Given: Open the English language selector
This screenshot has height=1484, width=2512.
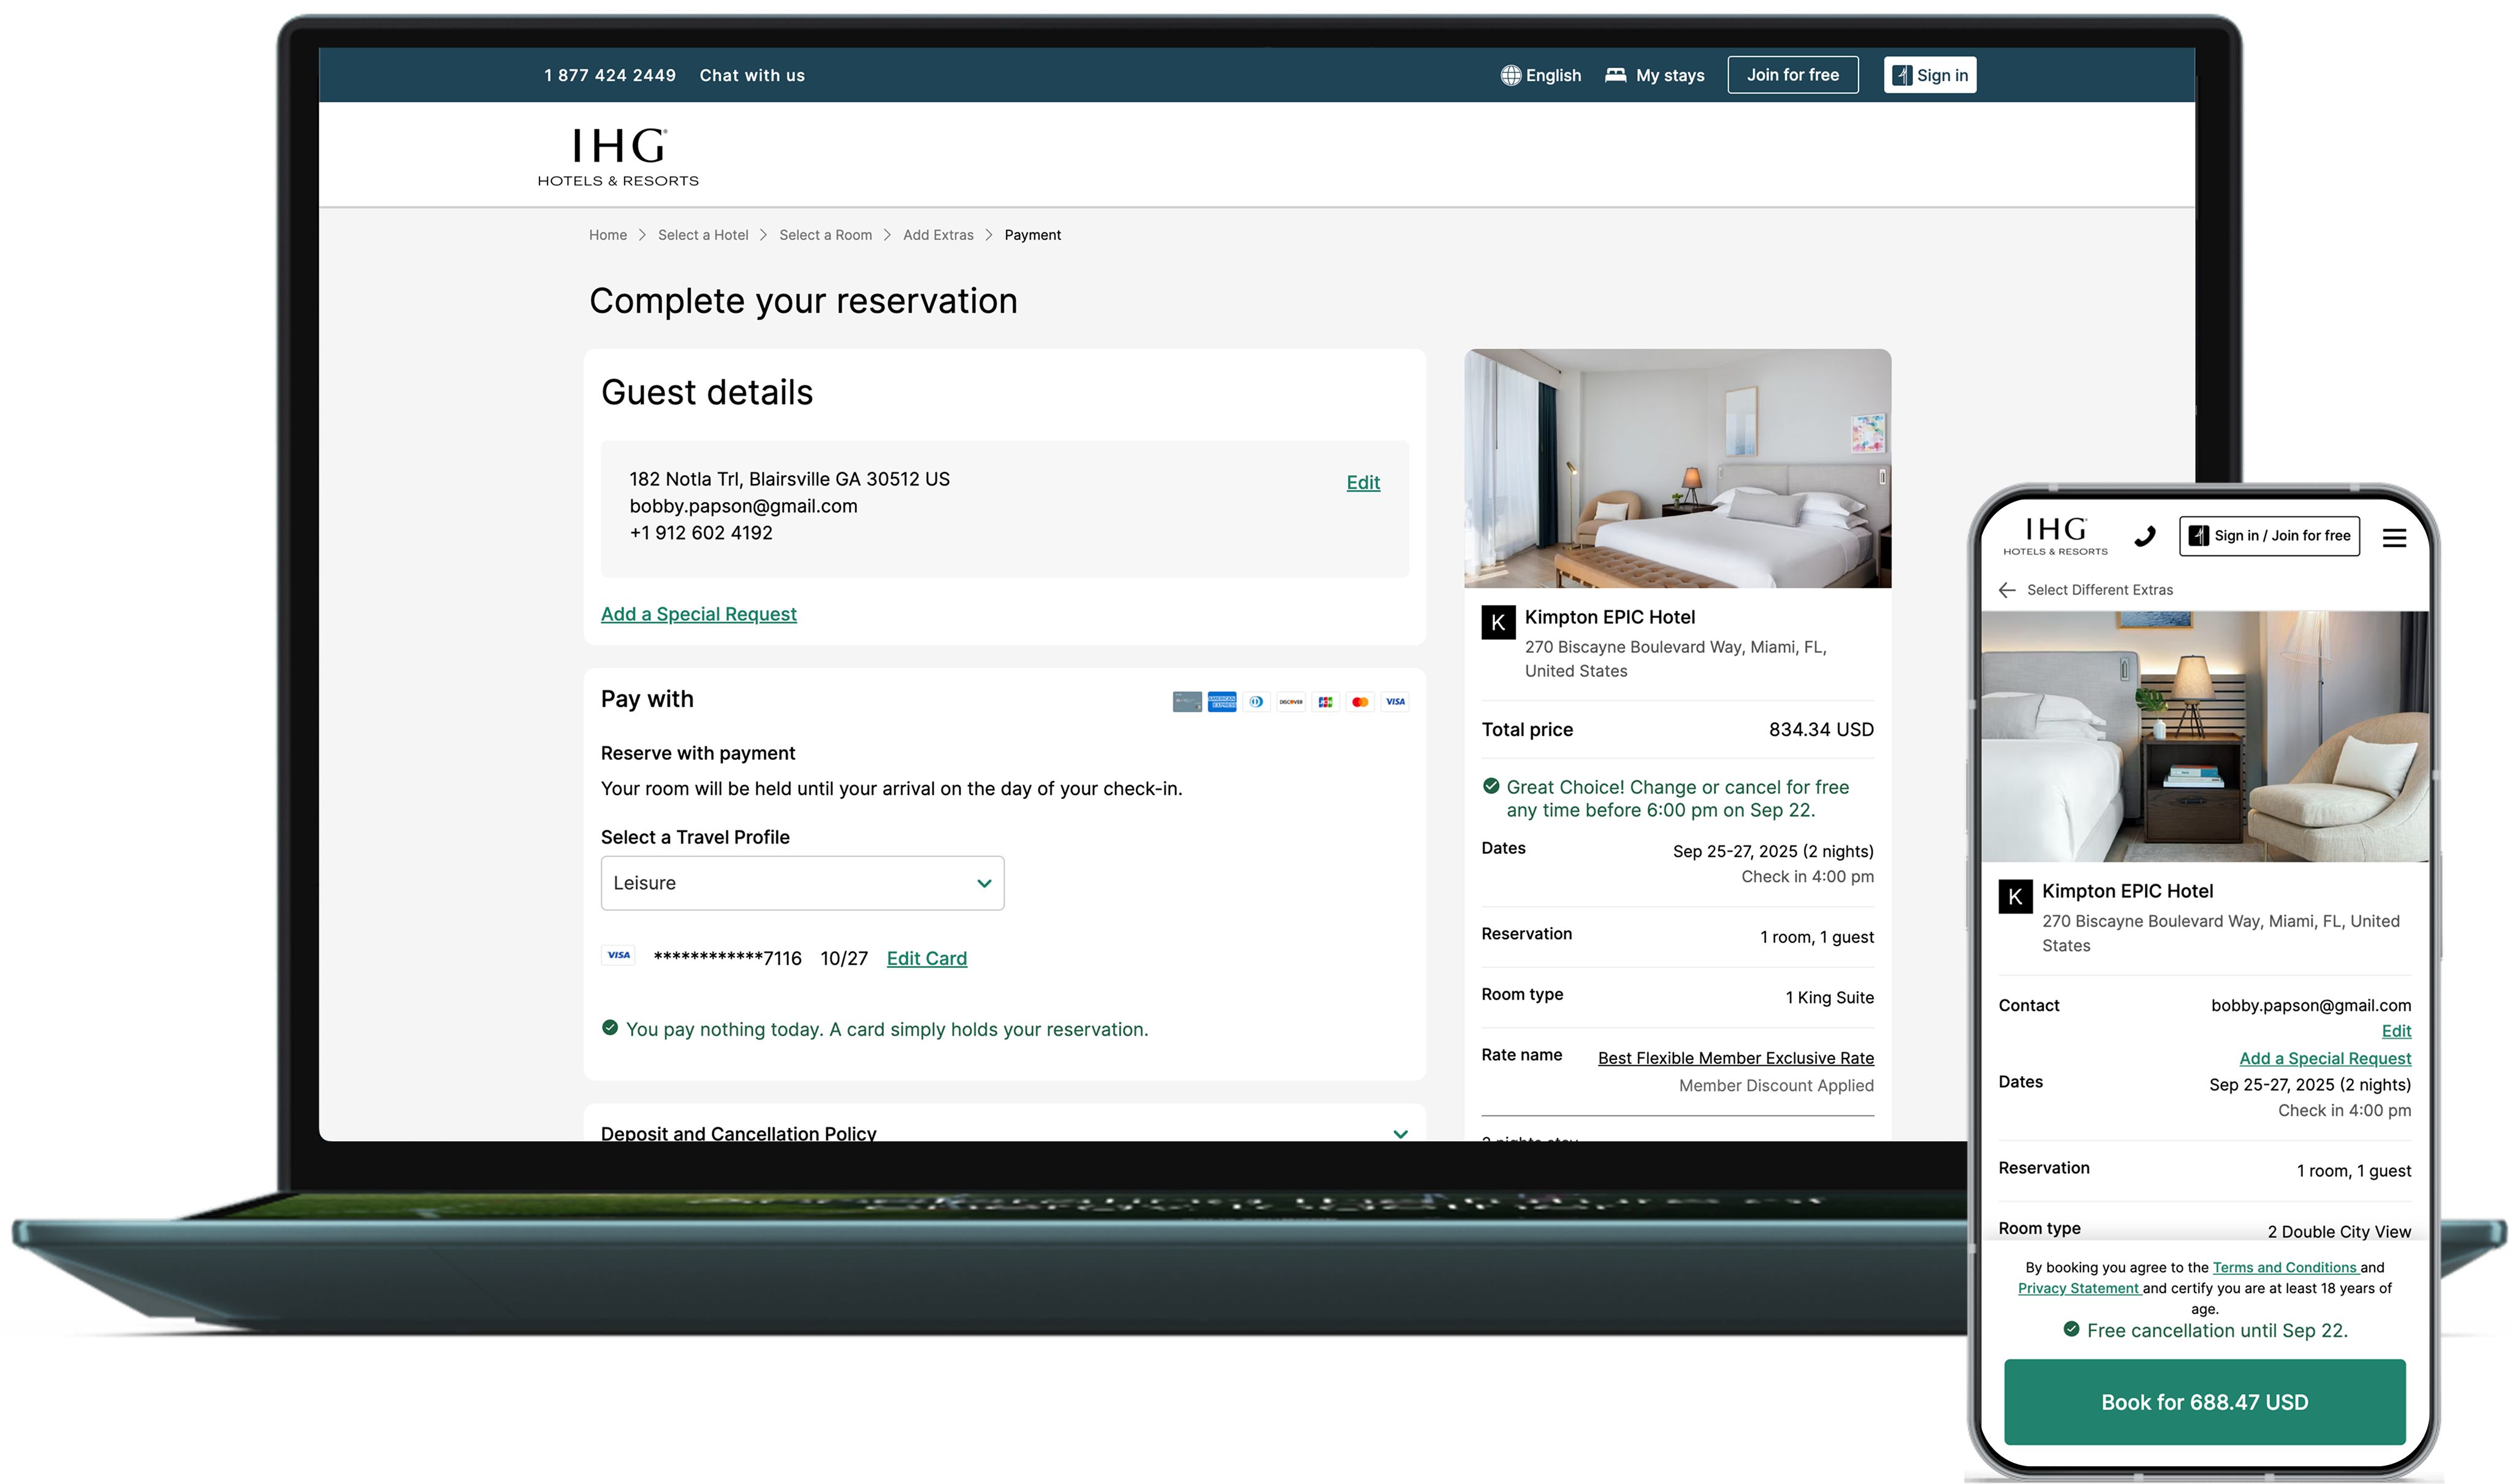Looking at the screenshot, I should pyautogui.click(x=1540, y=75).
